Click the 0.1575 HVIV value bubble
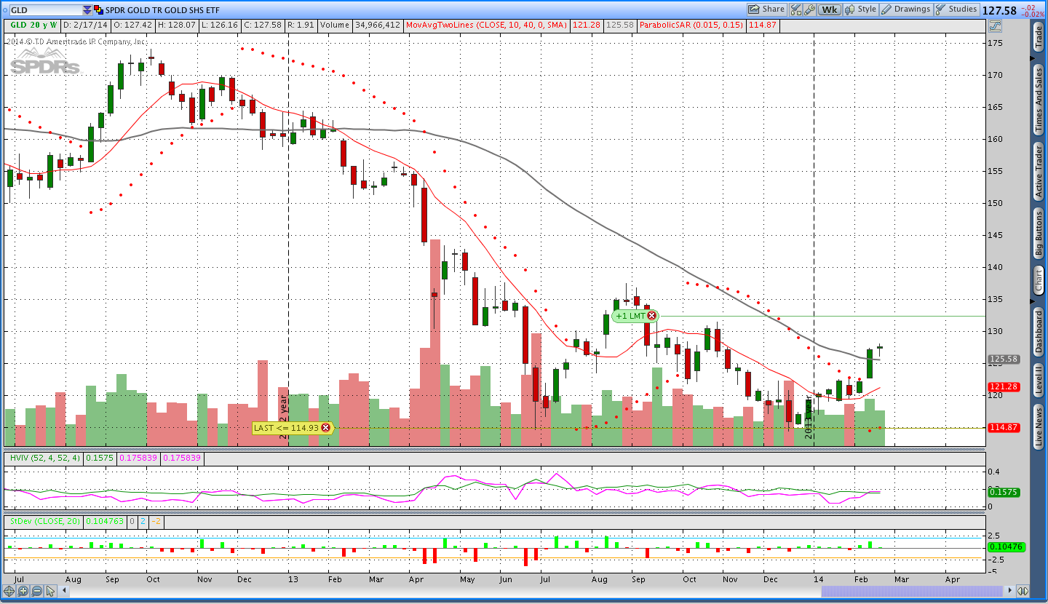 point(1004,492)
